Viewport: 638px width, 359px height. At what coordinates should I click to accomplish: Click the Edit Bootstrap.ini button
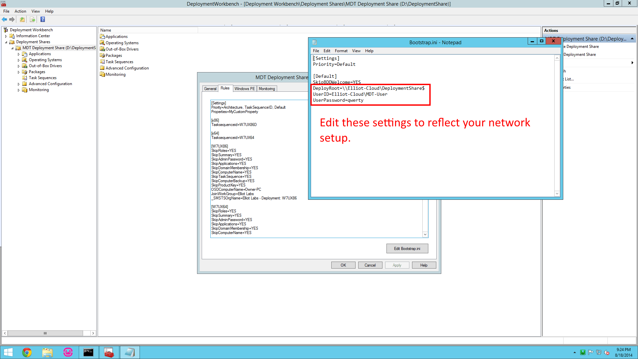pos(407,248)
